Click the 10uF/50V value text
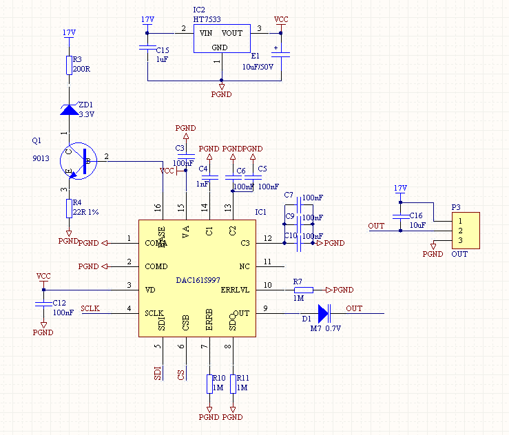The width and height of the screenshot is (509, 435). click(258, 67)
